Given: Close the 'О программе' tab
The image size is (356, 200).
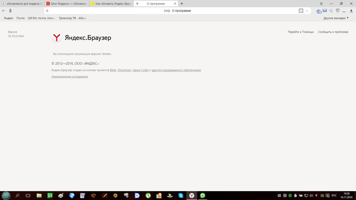Looking at the screenshot, I should tap(175, 4).
